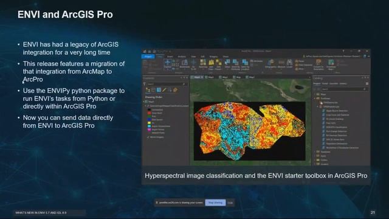The height and width of the screenshot is (219, 389).
Task: Switch Contents to List By Editing pencil
Action: tap(164, 90)
